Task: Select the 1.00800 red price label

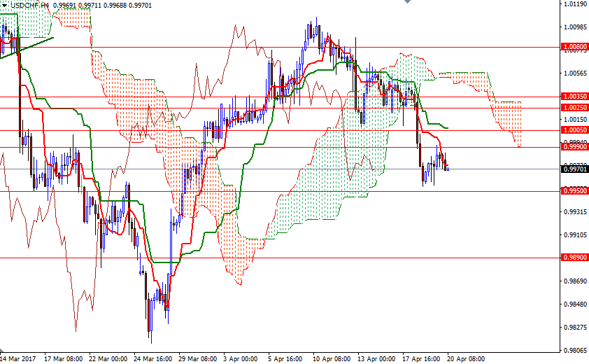Action: 574,47
